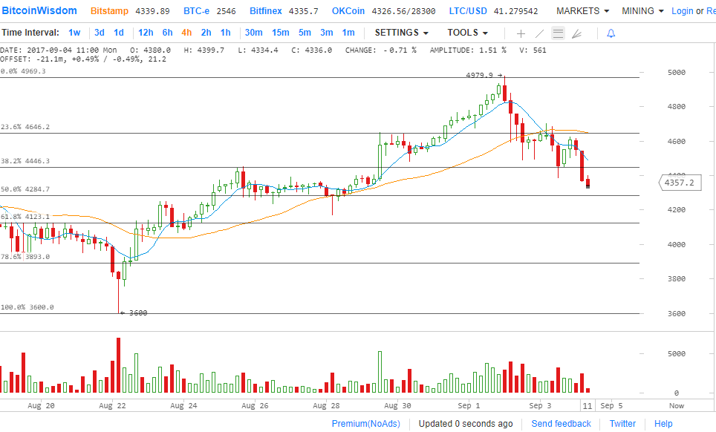Click the Login link
The width and height of the screenshot is (716, 432).
tap(682, 11)
